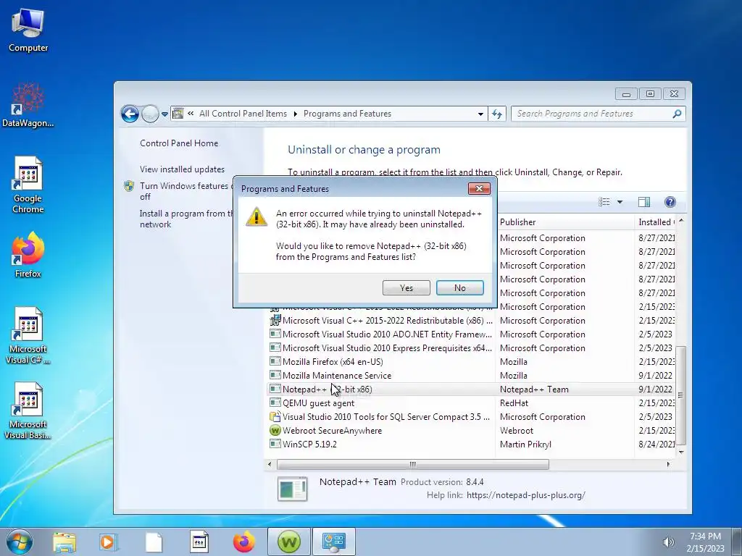This screenshot has width=742, height=556.
Task: Click the vertical scrollbar down arrow
Action: coord(681,452)
